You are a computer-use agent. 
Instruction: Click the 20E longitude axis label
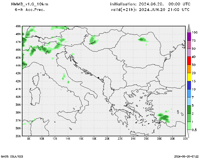(107, 139)
